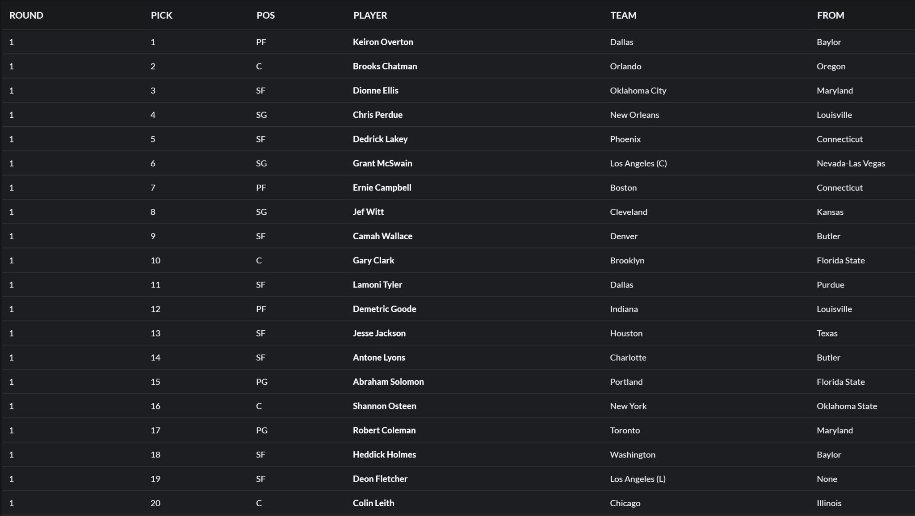Open Brooks Chatman player link
This screenshot has height=516, width=915.
385,66
